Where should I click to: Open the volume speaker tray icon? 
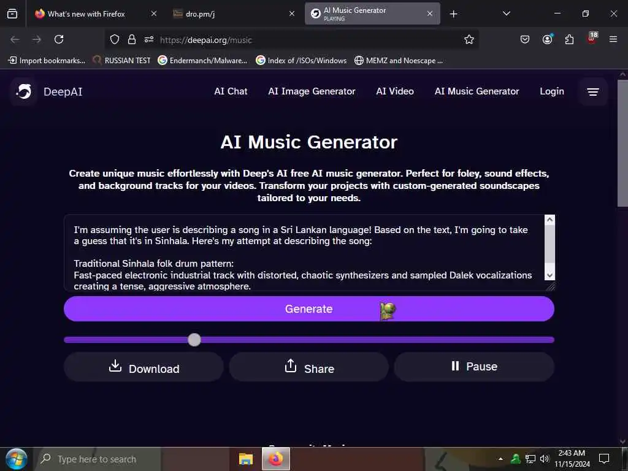click(545, 459)
